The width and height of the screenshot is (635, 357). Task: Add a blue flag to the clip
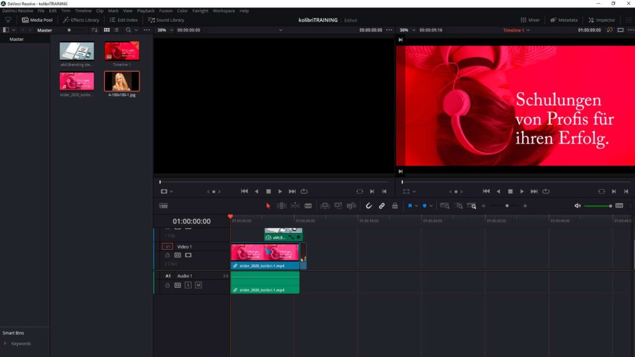(410, 206)
